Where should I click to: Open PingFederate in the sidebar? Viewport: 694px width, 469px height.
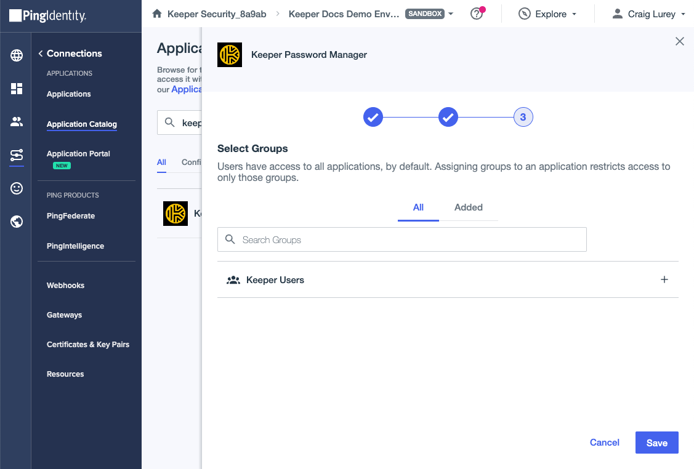pyautogui.click(x=71, y=216)
